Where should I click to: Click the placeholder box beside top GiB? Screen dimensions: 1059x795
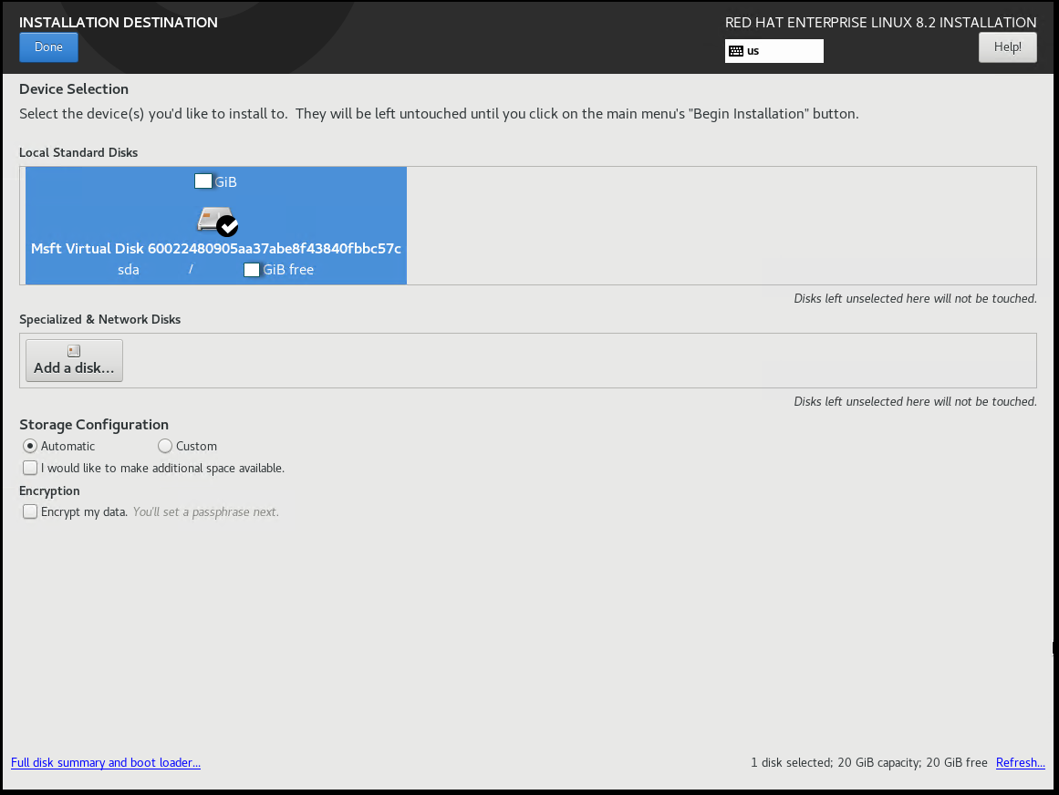coord(203,181)
